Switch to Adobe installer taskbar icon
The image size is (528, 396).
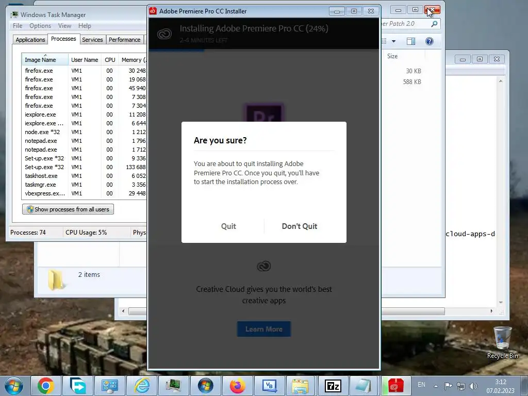396,386
